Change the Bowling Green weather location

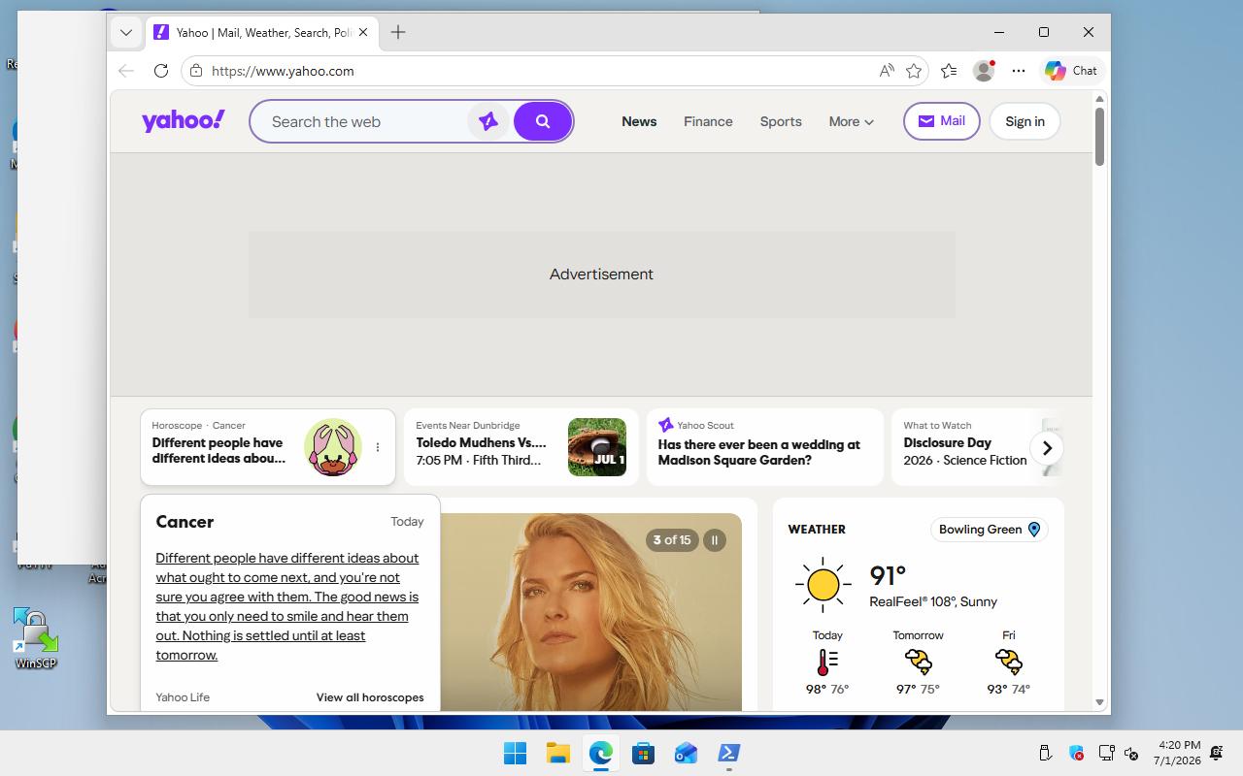989,530
